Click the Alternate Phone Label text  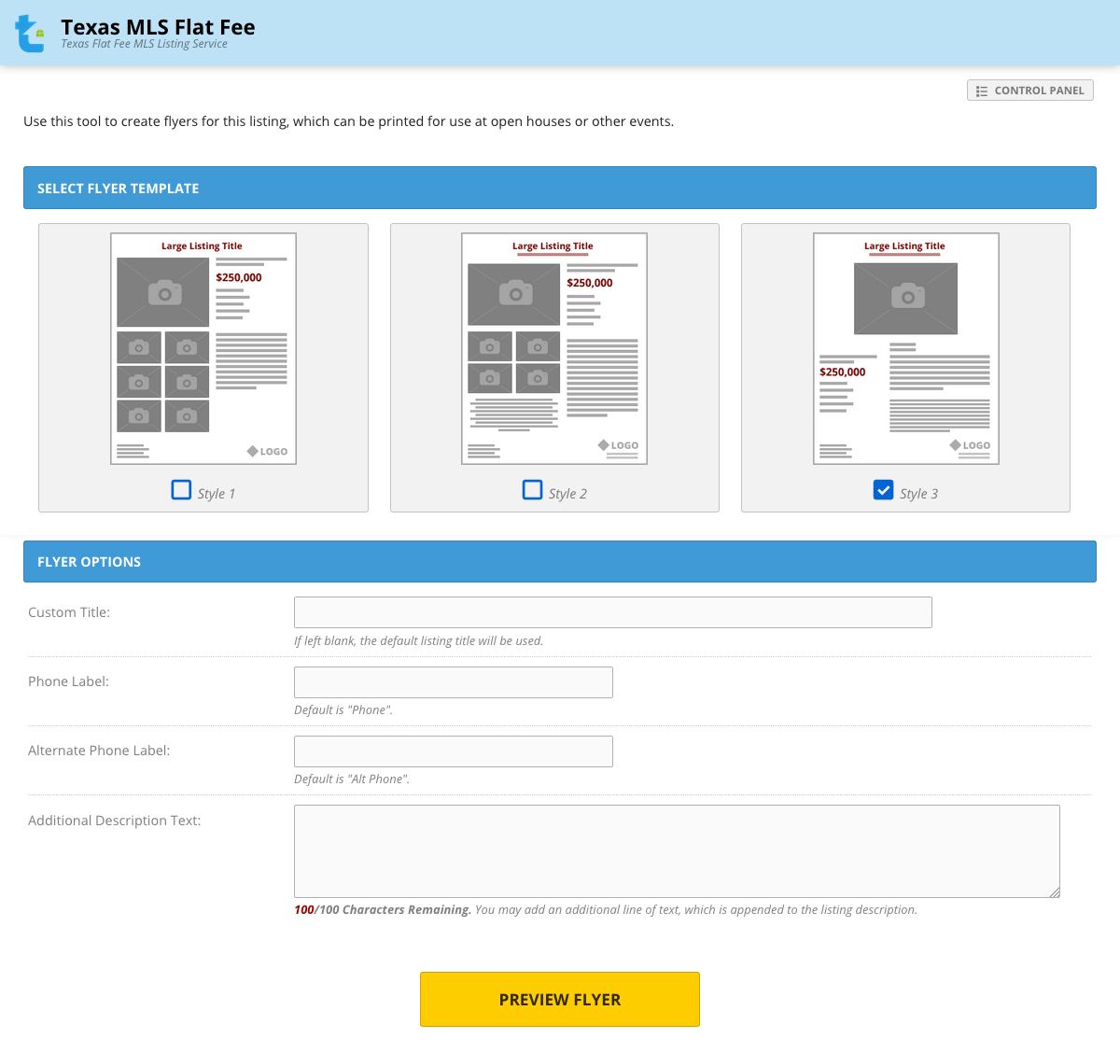pos(99,751)
